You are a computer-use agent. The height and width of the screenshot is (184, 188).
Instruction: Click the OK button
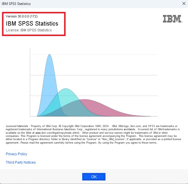pos(94,176)
